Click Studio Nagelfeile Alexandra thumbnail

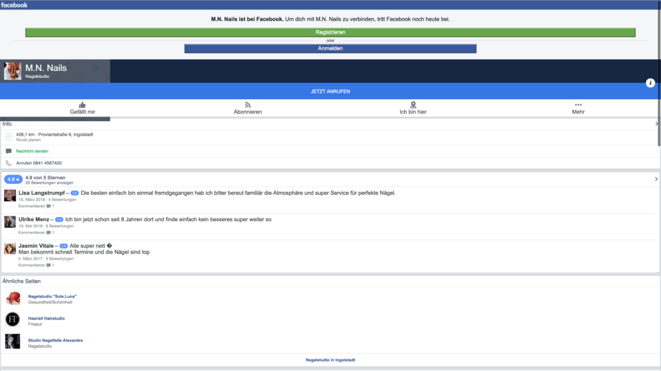[x=13, y=341]
